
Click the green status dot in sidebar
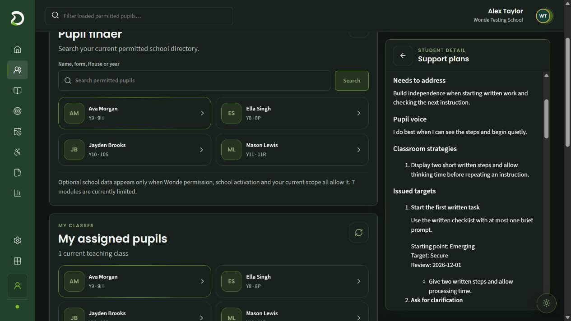click(x=17, y=307)
